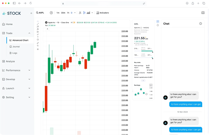Image resolution: width=209 pixels, height=135 pixels.
Task: Open the timeframe dropdown arrow
Action: coord(75,13)
